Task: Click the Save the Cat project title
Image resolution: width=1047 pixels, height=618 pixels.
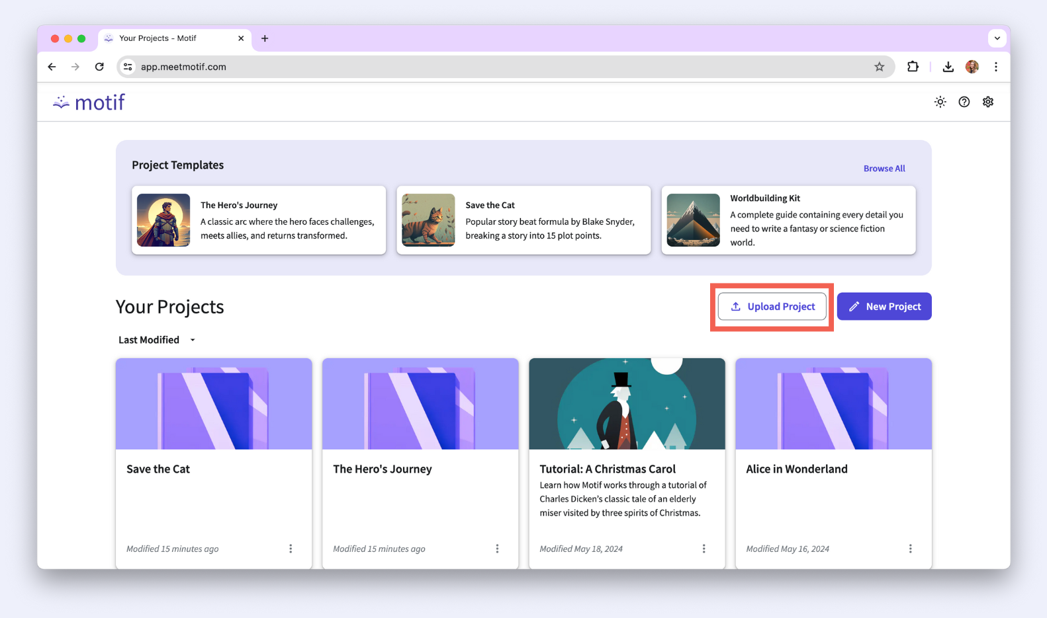Action: pos(158,469)
